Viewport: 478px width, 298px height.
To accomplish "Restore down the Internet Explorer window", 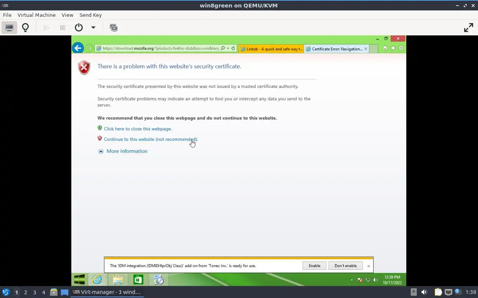I will click(386, 38).
